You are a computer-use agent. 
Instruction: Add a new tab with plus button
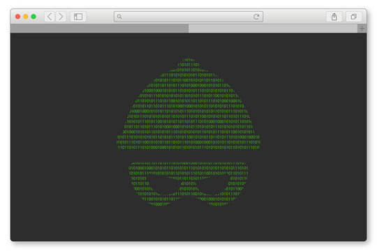[362, 29]
